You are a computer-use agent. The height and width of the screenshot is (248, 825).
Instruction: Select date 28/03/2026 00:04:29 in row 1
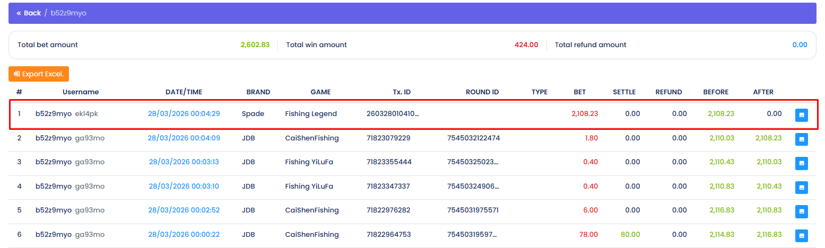pos(184,113)
